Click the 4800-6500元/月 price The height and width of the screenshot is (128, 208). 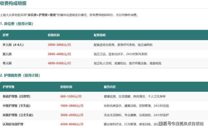[59, 63]
